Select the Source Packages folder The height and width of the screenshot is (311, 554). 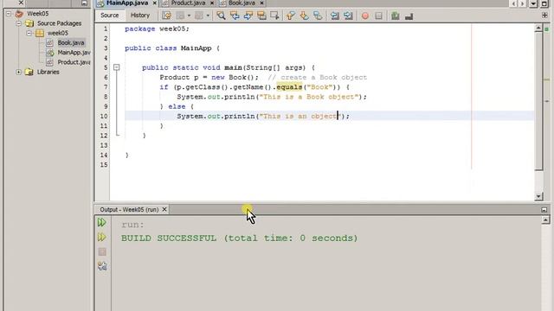[x=59, y=23]
